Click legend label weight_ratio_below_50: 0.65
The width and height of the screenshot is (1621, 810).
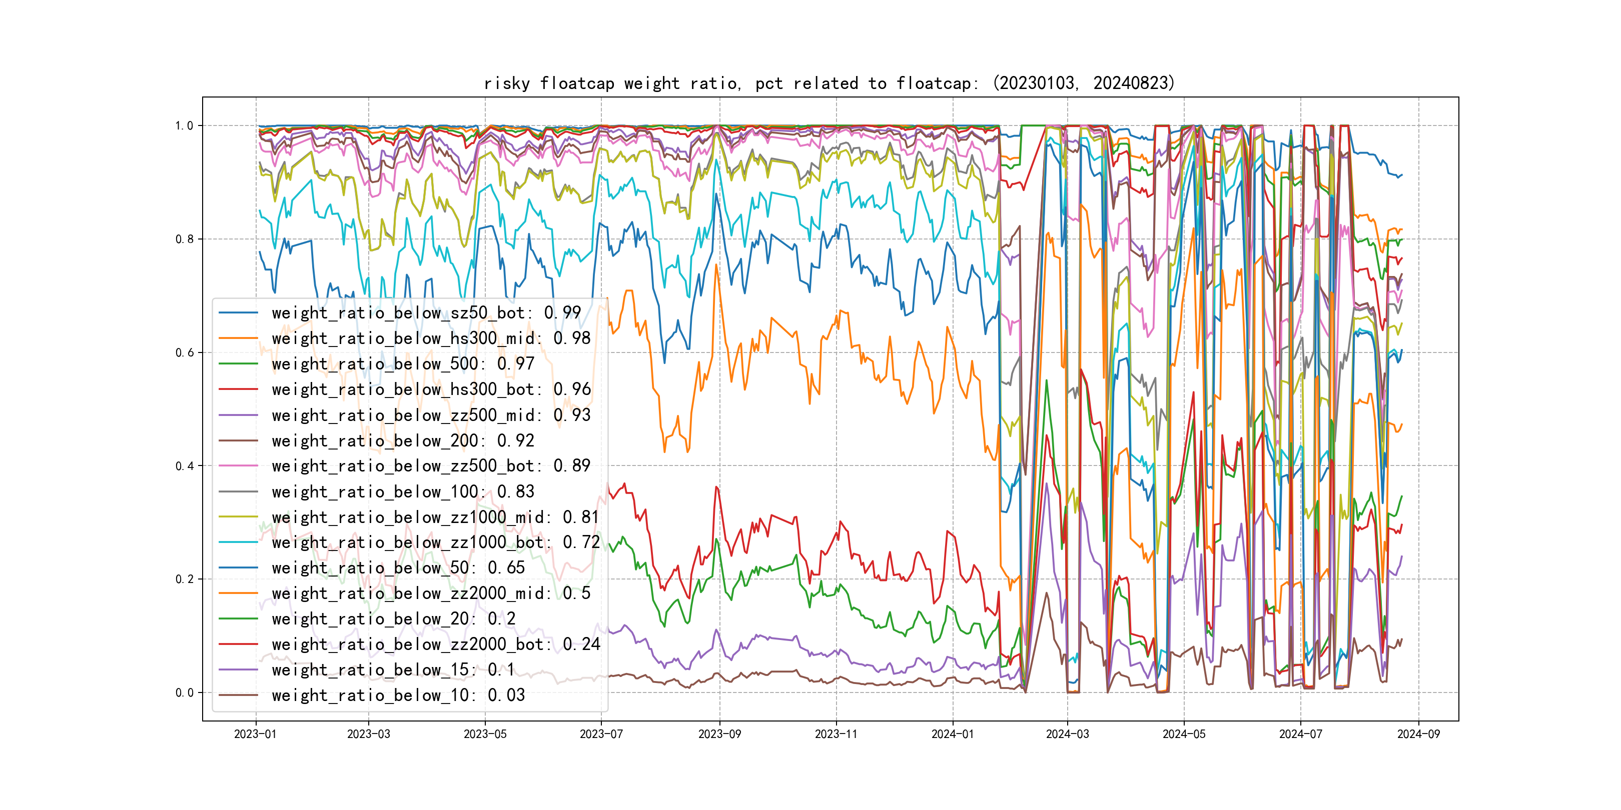[x=398, y=568]
